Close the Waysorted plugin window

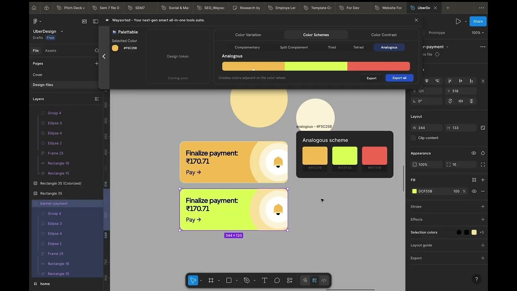point(416,20)
